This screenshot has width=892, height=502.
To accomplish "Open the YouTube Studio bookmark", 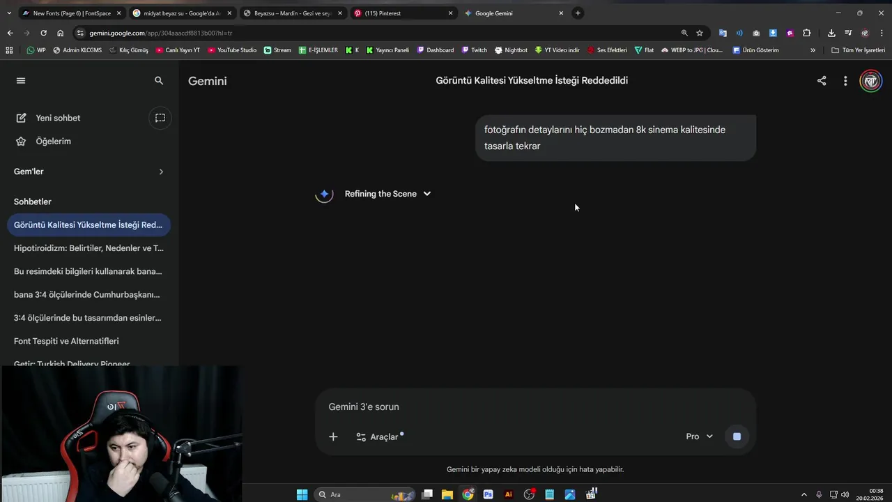I will (x=232, y=50).
